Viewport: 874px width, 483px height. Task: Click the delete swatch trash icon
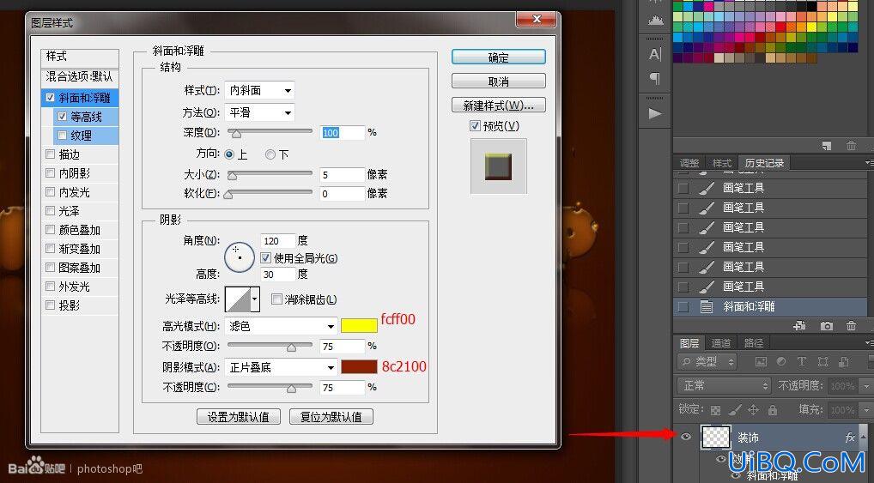pos(851,145)
